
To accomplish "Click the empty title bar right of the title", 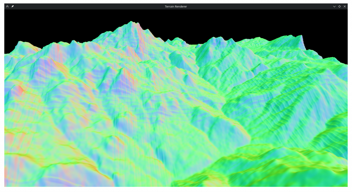I will point(258,7).
